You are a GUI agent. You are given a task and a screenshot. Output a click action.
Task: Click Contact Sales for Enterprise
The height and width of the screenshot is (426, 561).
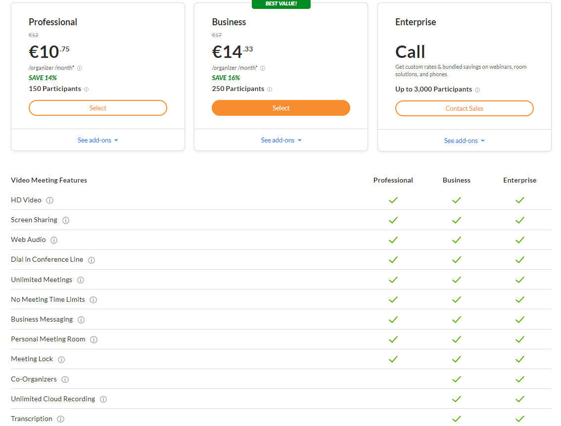(465, 108)
